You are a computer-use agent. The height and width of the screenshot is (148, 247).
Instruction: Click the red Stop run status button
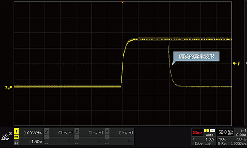[x=197, y=132]
